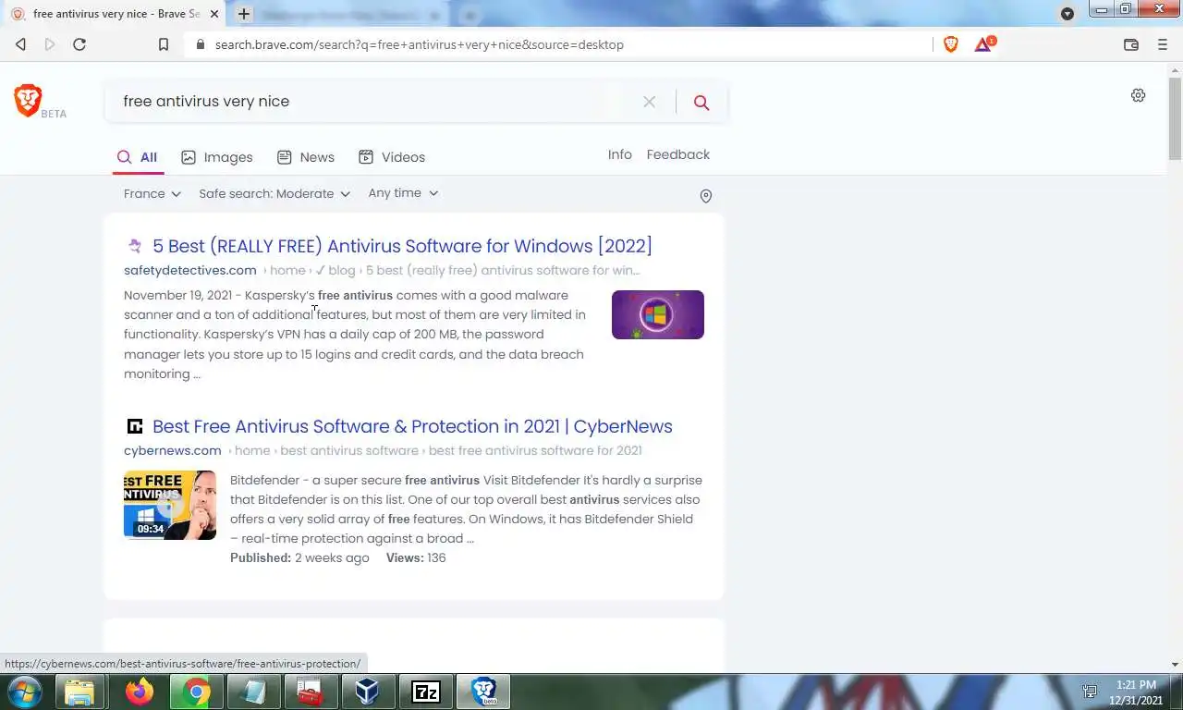
Task: Open File Explorer from taskbar
Action: click(79, 692)
